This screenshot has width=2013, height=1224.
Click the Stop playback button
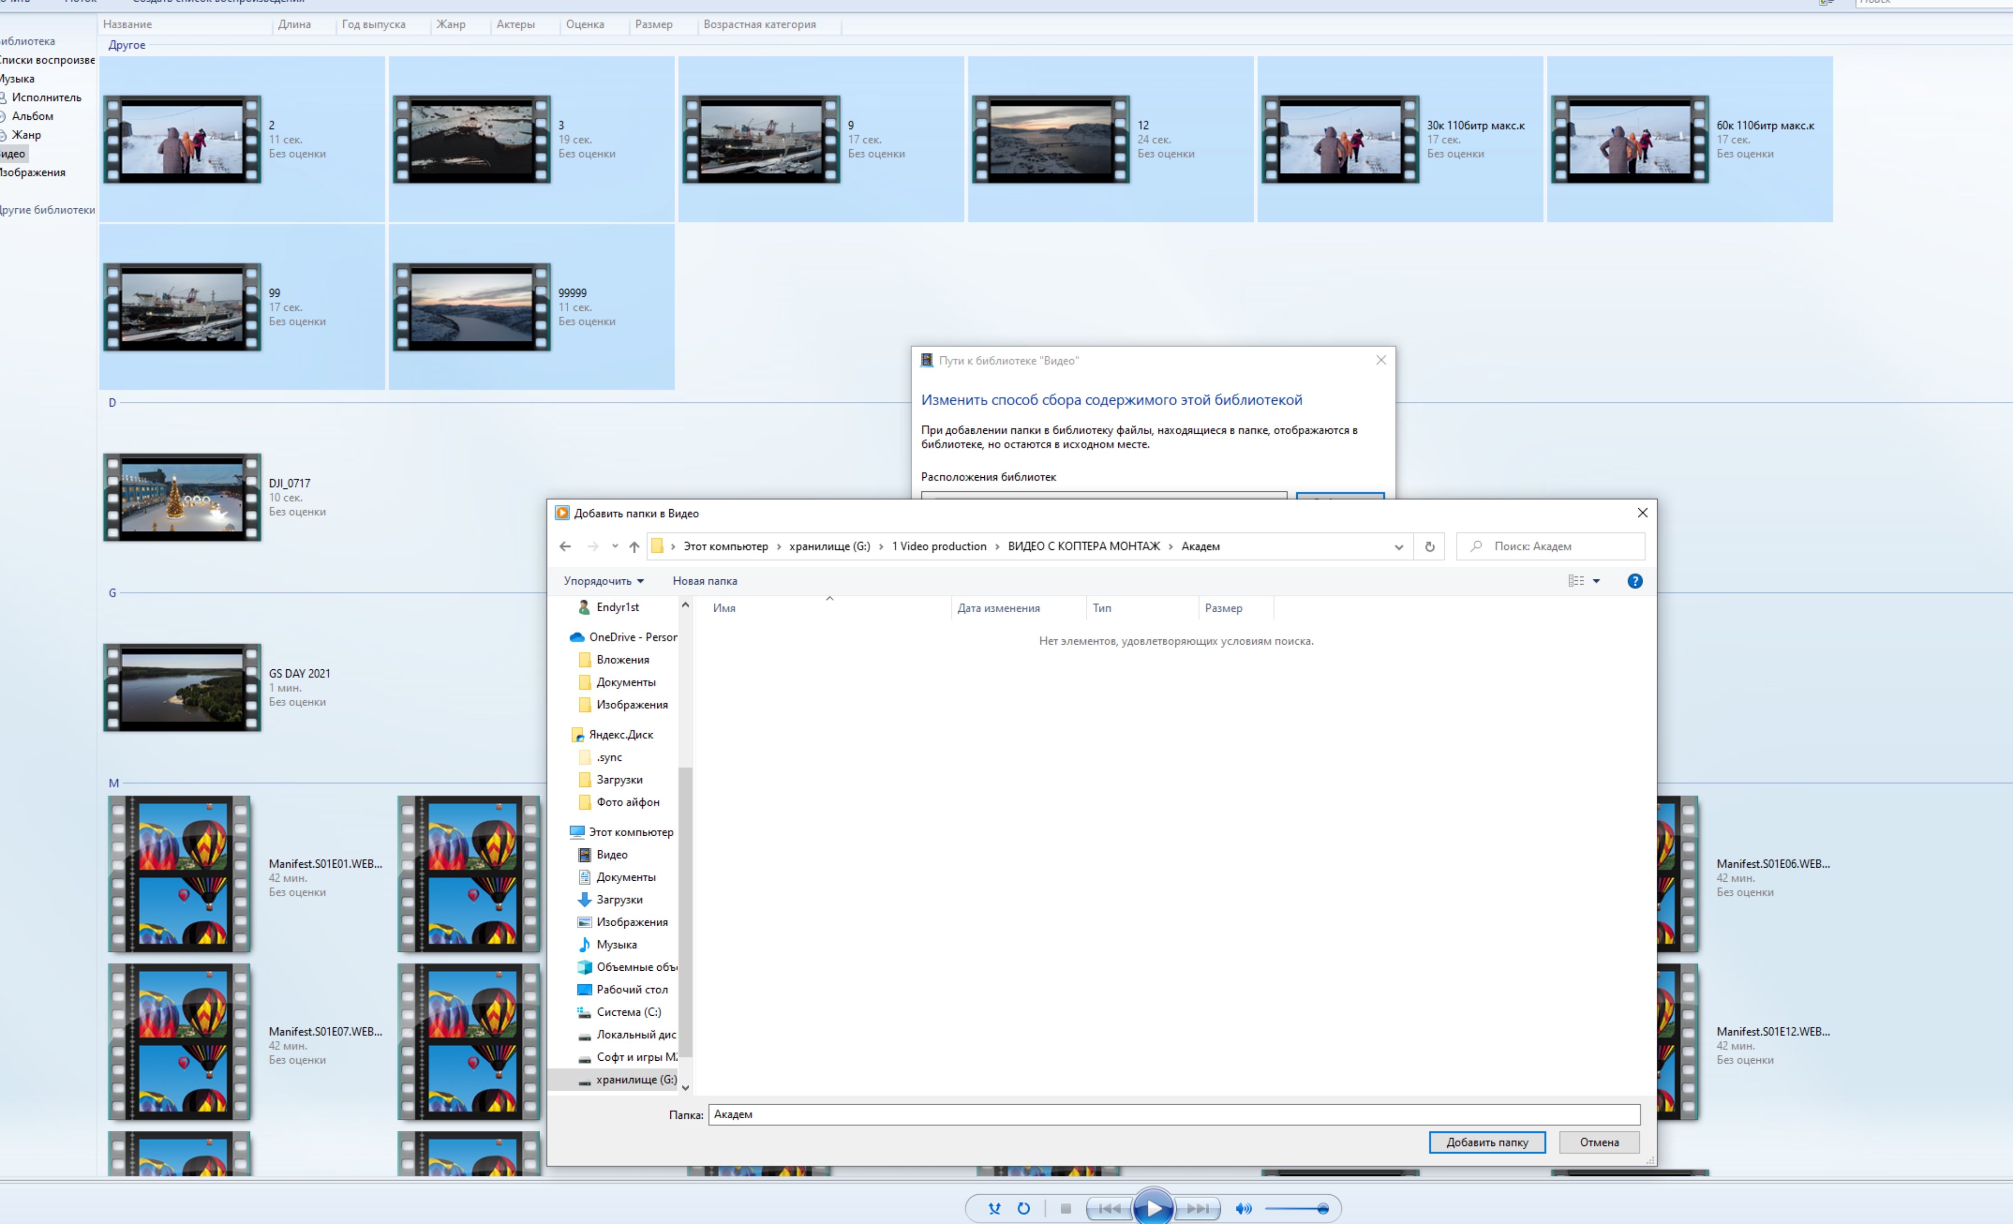click(x=1065, y=1208)
